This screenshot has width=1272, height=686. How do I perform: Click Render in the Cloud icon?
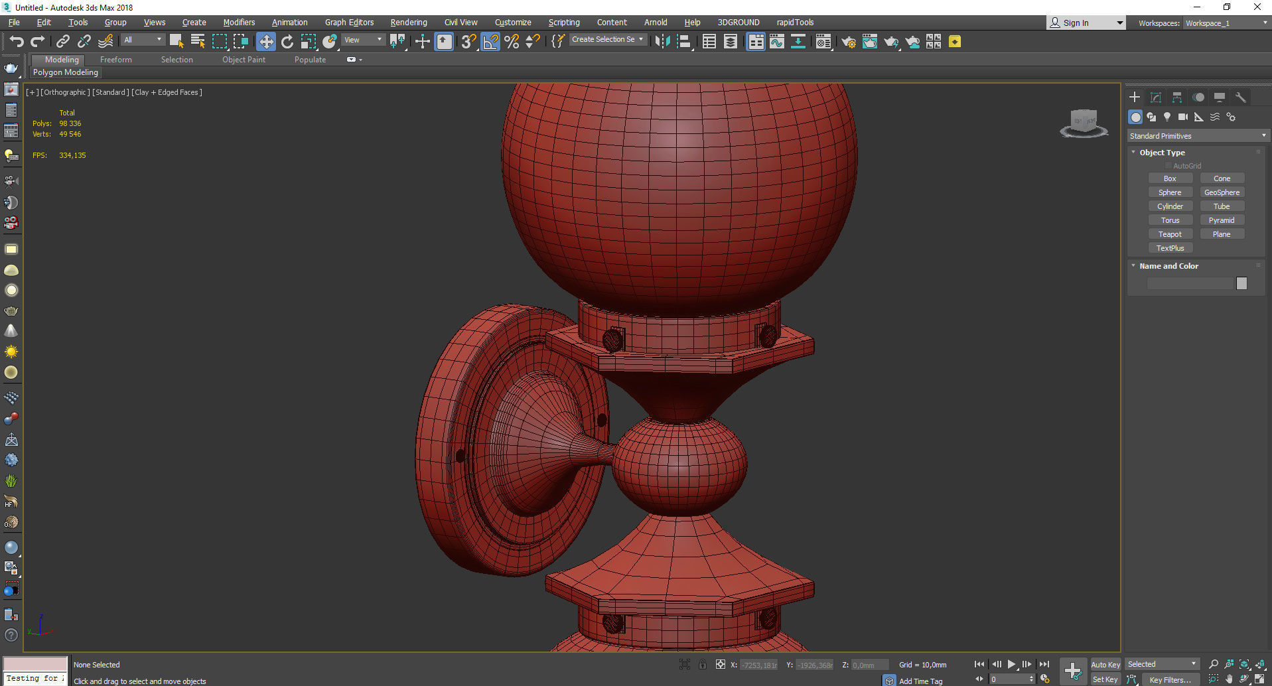click(x=913, y=41)
